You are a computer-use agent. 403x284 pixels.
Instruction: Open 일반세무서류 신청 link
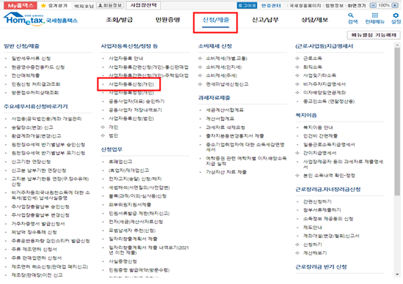point(31,59)
